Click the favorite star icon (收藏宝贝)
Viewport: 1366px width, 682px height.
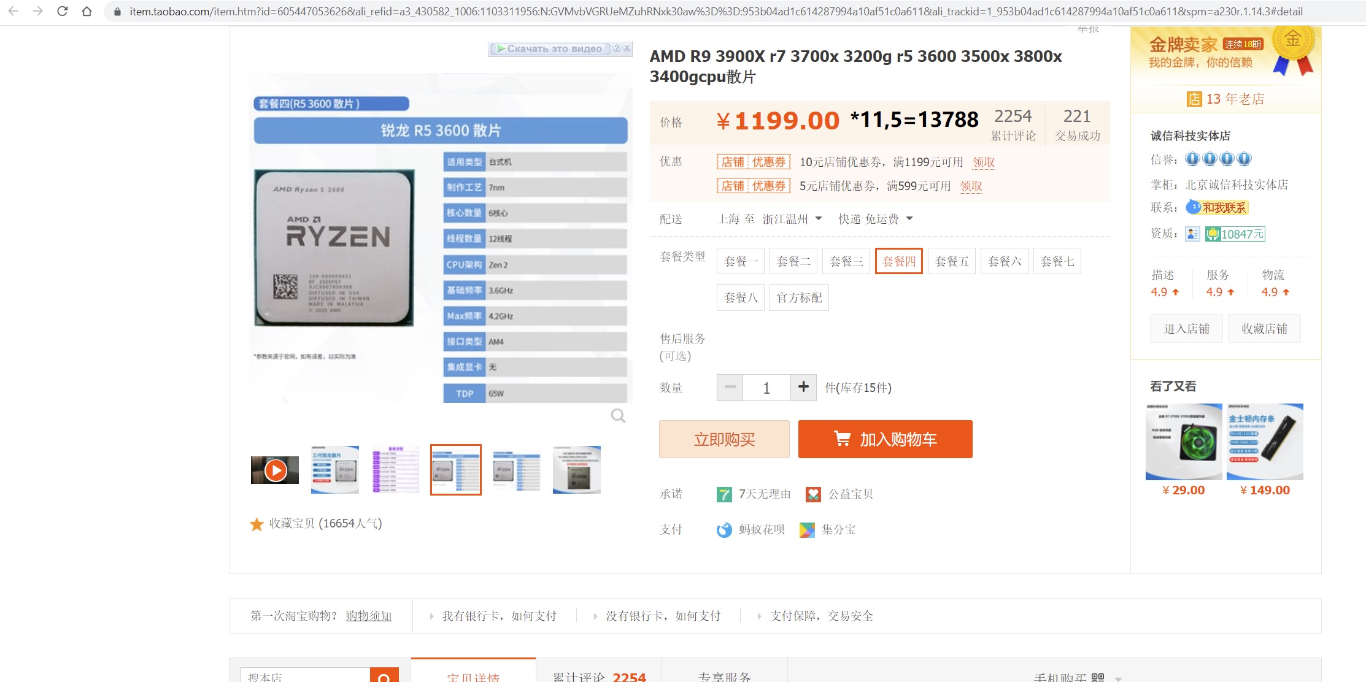257,524
